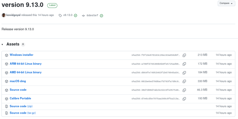The image size is (238, 119).
Task: Download the ARM 64-bit Linux binary
Action: (26, 64)
